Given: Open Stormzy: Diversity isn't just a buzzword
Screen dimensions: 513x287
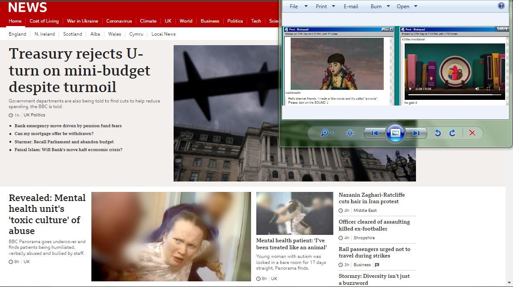Looking at the screenshot, I should click(x=374, y=280).
